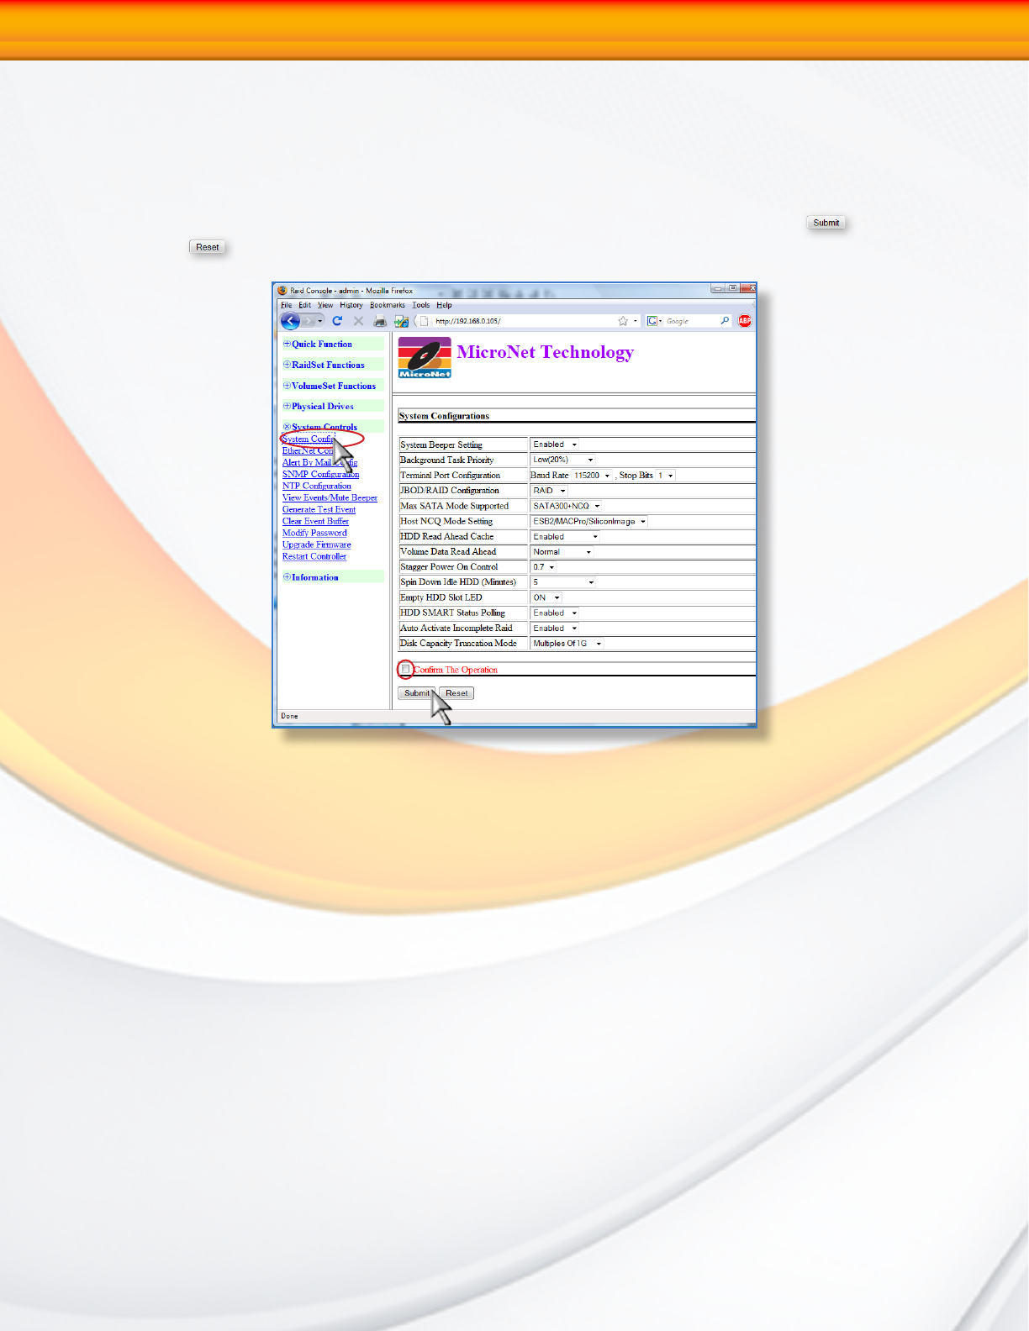Image resolution: width=1029 pixels, height=1331 pixels.
Task: Open the Upgrade Firmware link
Action: (317, 544)
